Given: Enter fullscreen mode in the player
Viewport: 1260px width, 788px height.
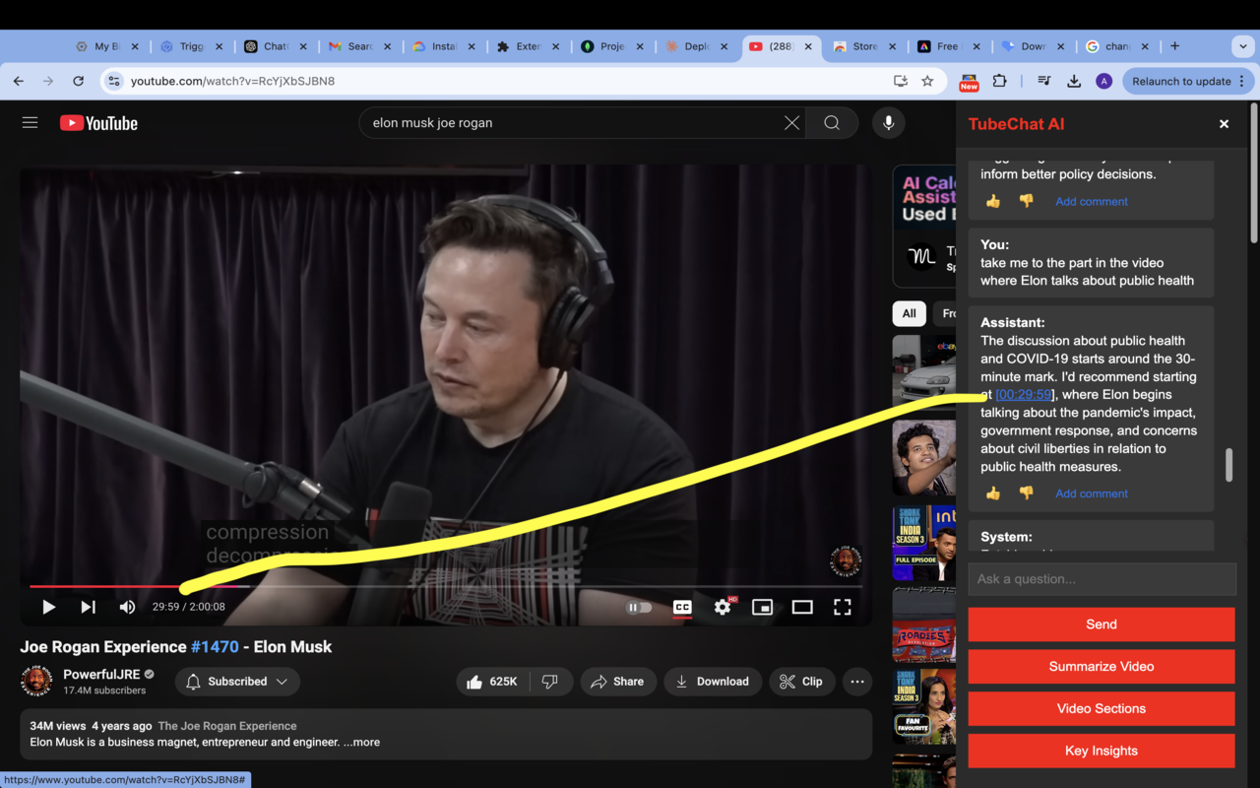Looking at the screenshot, I should (843, 607).
